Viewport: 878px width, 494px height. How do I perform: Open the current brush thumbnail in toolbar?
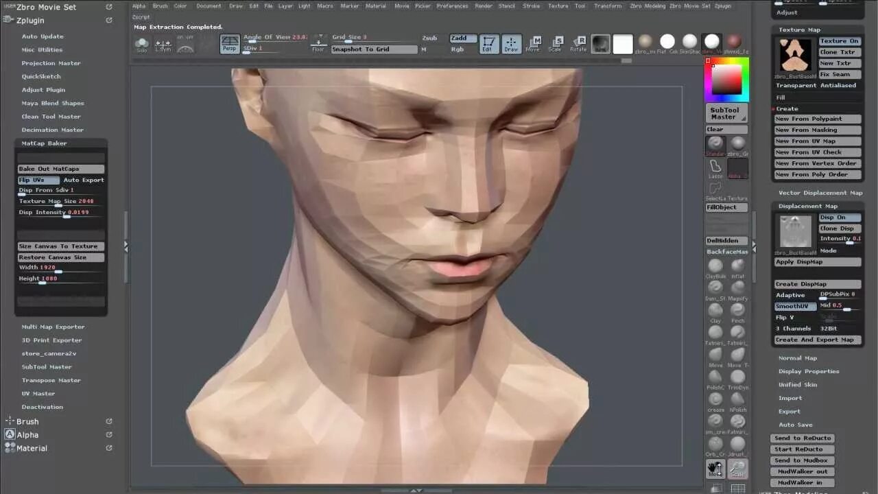tap(601, 45)
